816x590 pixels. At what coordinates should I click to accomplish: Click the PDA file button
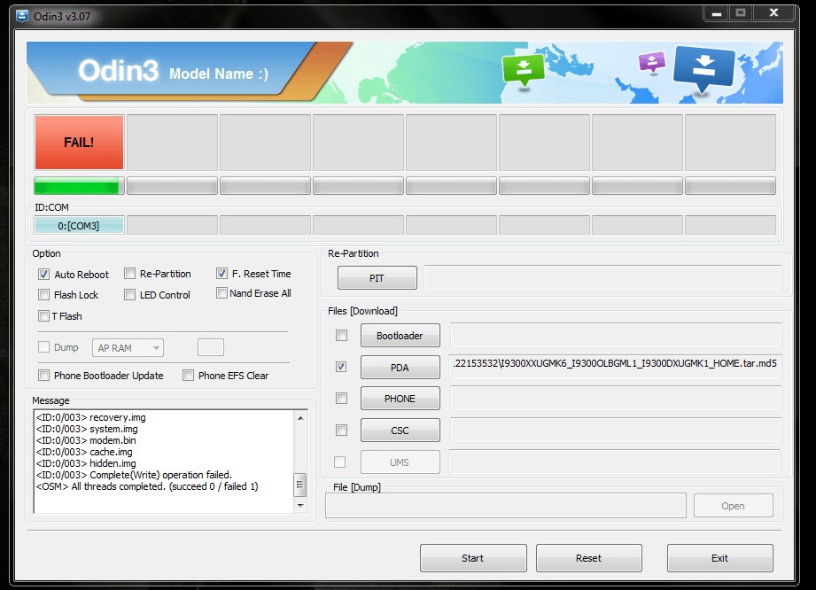(x=400, y=368)
